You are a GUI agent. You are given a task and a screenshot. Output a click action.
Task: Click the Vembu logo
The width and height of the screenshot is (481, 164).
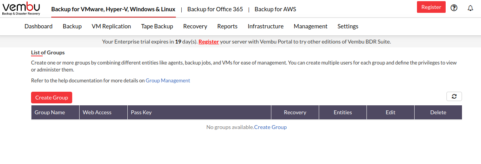tap(21, 9)
